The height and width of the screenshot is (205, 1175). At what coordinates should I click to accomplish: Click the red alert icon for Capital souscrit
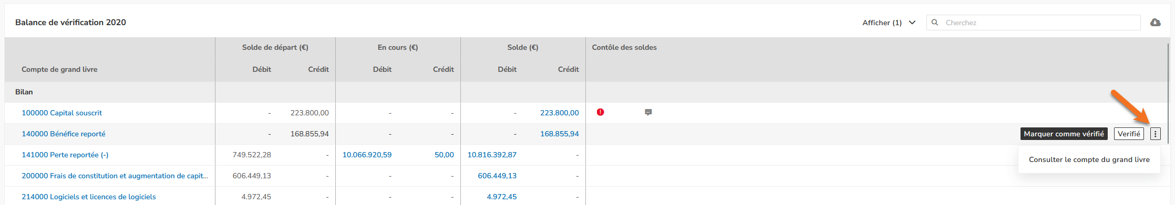pyautogui.click(x=600, y=112)
